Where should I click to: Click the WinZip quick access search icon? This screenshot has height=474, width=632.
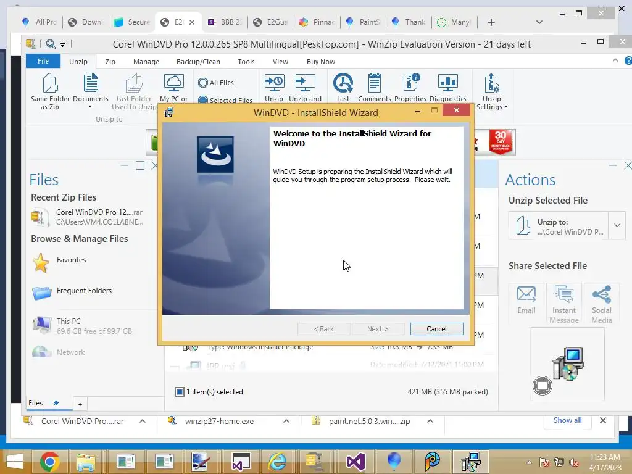point(51,44)
